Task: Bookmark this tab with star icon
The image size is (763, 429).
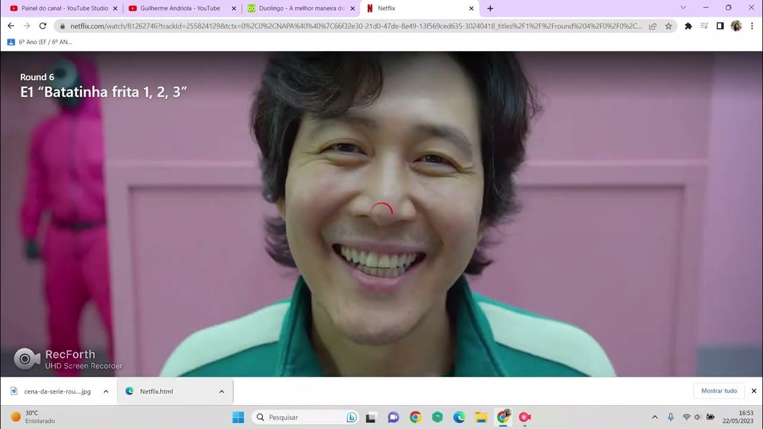Action: (x=668, y=26)
